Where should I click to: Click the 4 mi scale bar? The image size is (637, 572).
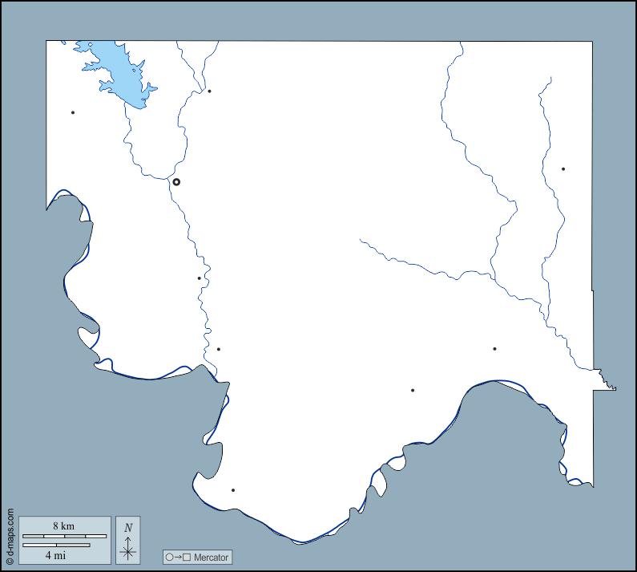click(56, 546)
